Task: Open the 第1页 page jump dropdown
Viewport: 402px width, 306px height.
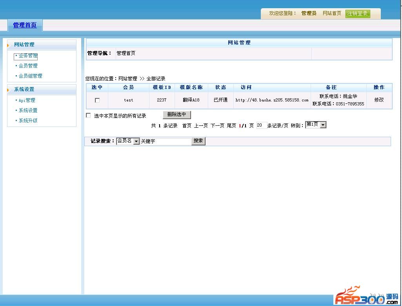Action: [x=316, y=125]
